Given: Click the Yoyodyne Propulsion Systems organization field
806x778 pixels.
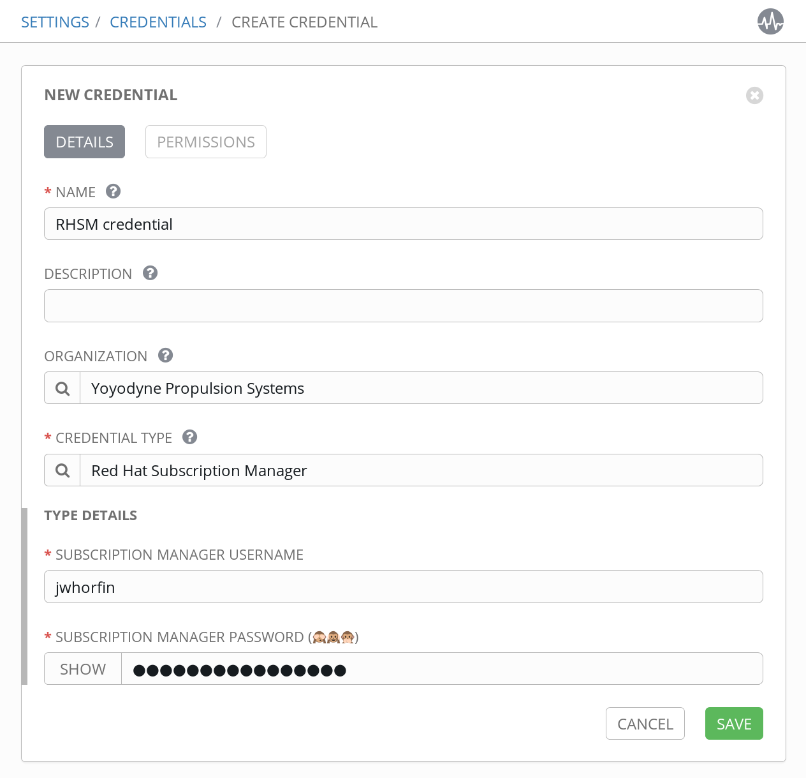Looking at the screenshot, I should (421, 388).
